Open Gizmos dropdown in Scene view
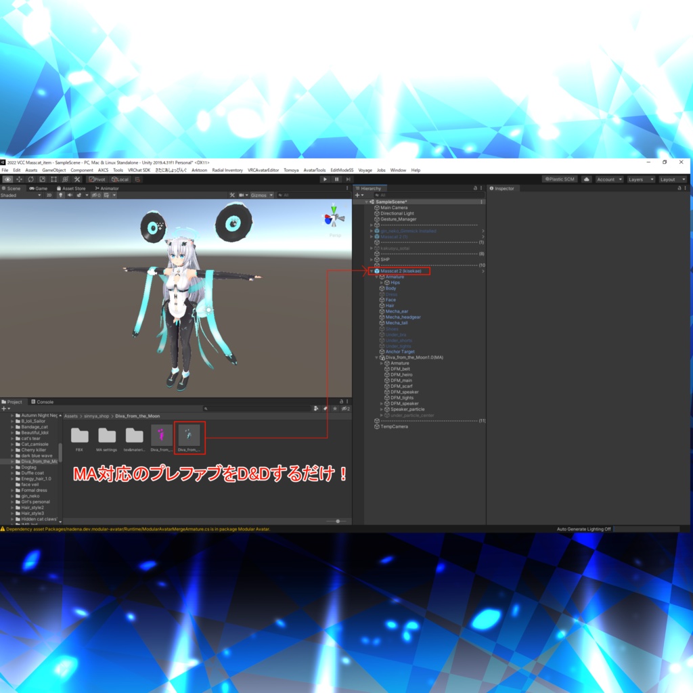This screenshot has width=693, height=693. (x=262, y=195)
